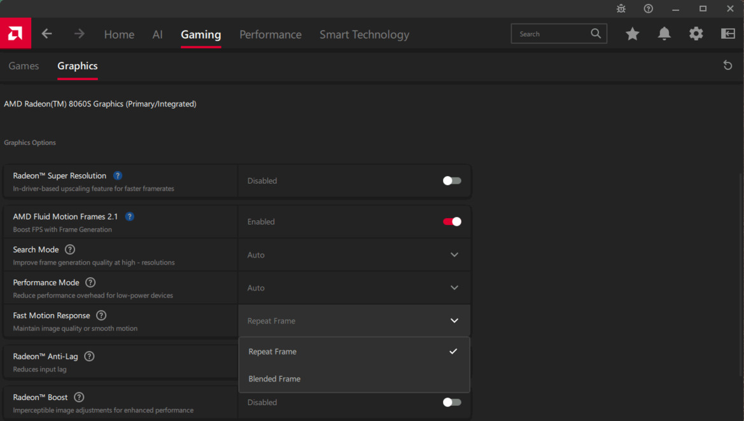Reset graphics settings with the undo icon
The height and width of the screenshot is (421, 744).
[727, 66]
